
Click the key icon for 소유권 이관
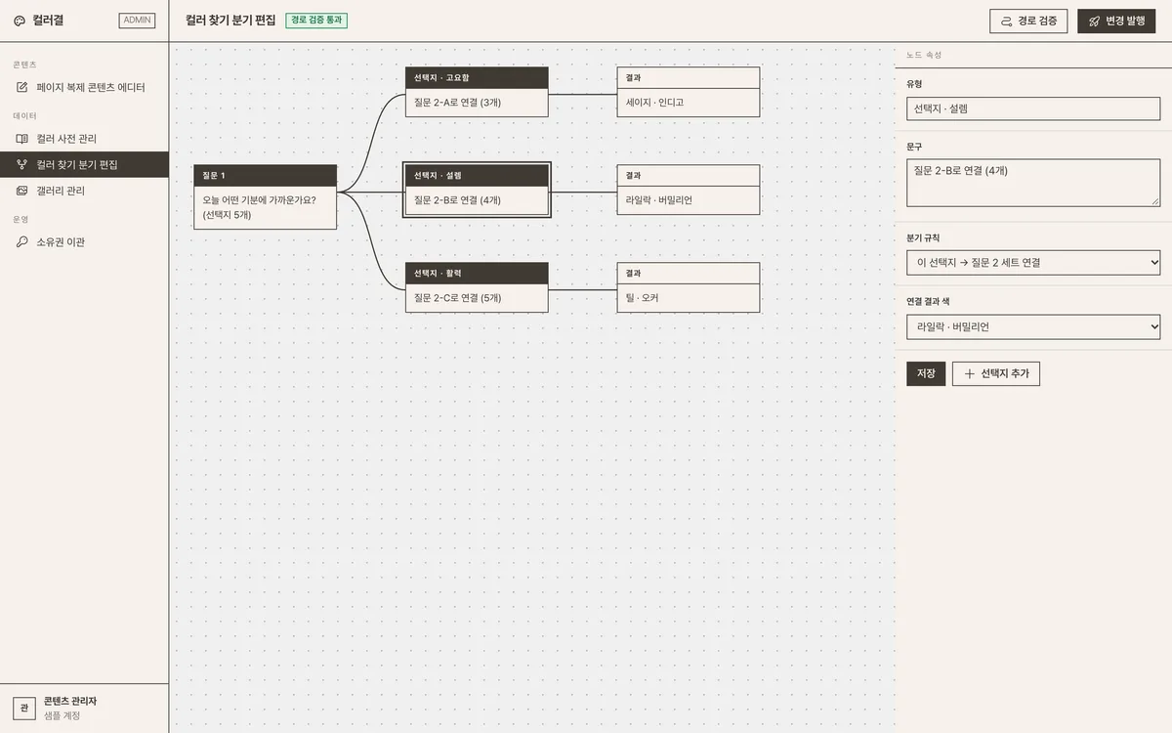[x=22, y=242]
